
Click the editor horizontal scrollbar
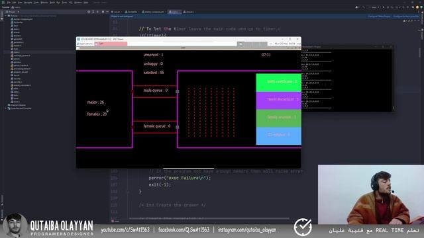[209, 218]
